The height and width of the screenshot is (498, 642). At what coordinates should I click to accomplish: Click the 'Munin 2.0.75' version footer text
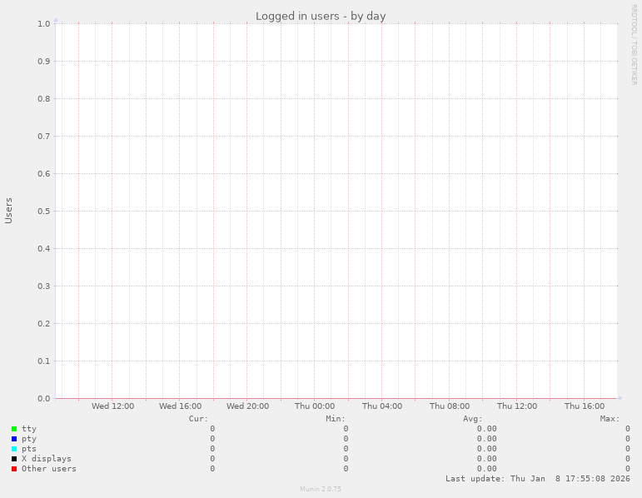tap(321, 489)
